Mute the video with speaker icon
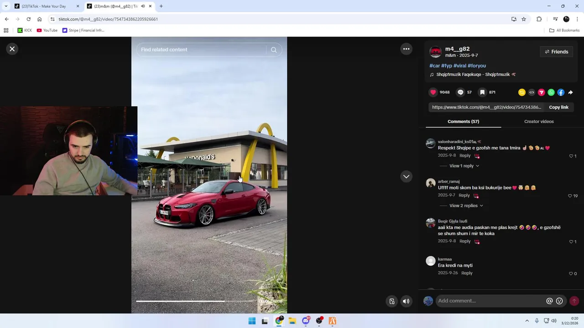This screenshot has width=584, height=328. pos(406,301)
